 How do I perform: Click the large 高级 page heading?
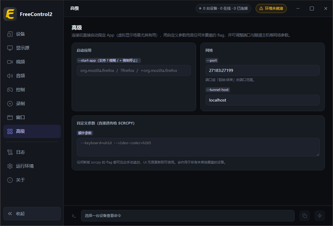77,27
